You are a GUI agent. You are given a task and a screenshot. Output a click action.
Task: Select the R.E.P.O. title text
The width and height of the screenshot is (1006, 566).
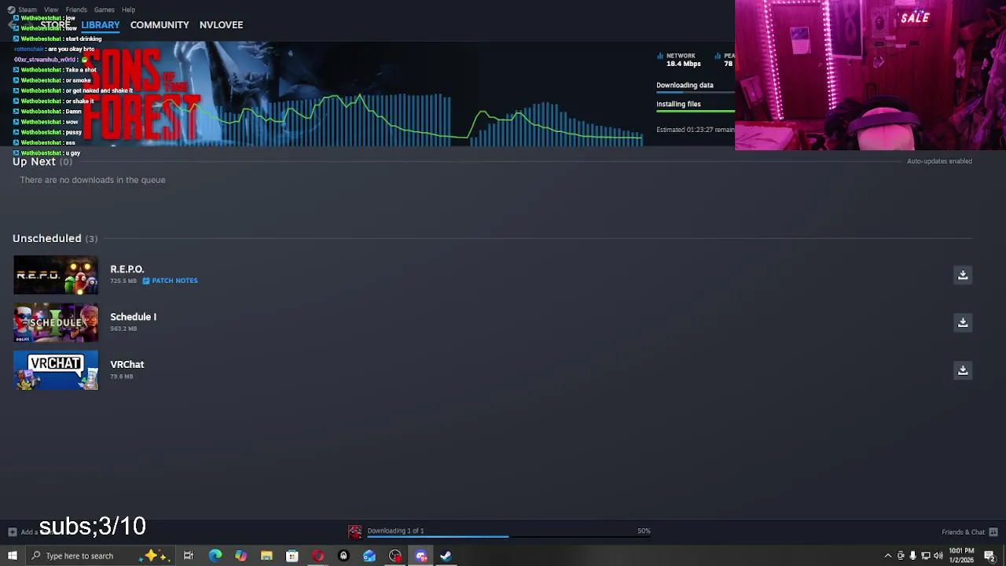click(x=127, y=269)
